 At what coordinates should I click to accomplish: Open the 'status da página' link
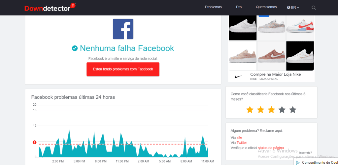point(271,148)
